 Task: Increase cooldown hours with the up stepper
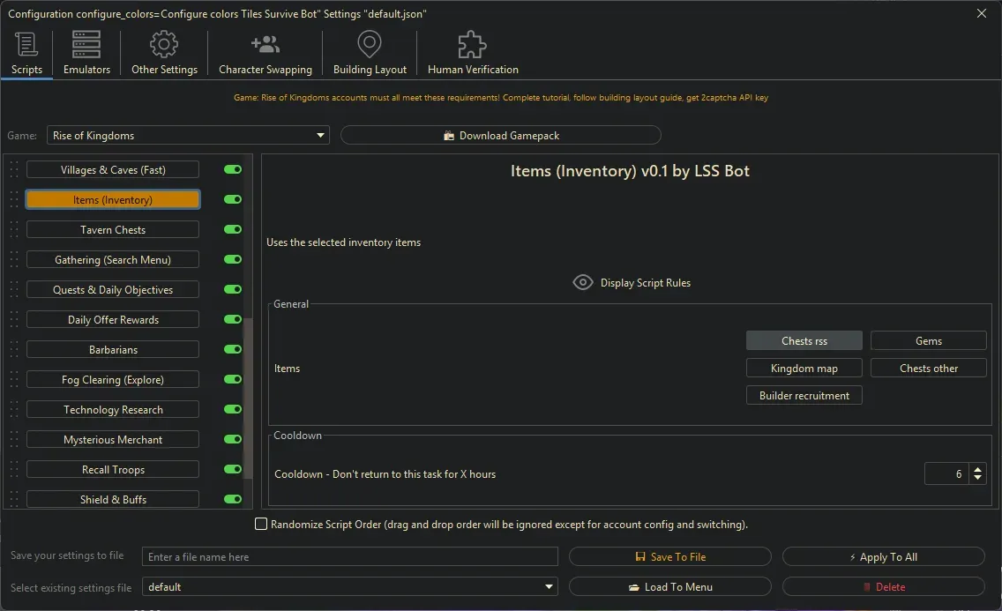tap(978, 468)
